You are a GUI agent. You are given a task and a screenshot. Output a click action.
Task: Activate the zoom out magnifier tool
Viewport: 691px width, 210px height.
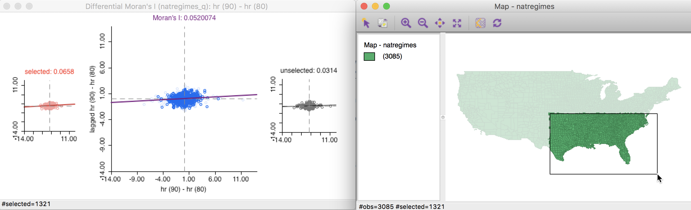click(423, 23)
